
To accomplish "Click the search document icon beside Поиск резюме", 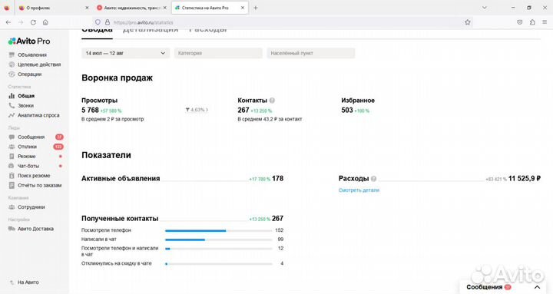I will click(12, 176).
